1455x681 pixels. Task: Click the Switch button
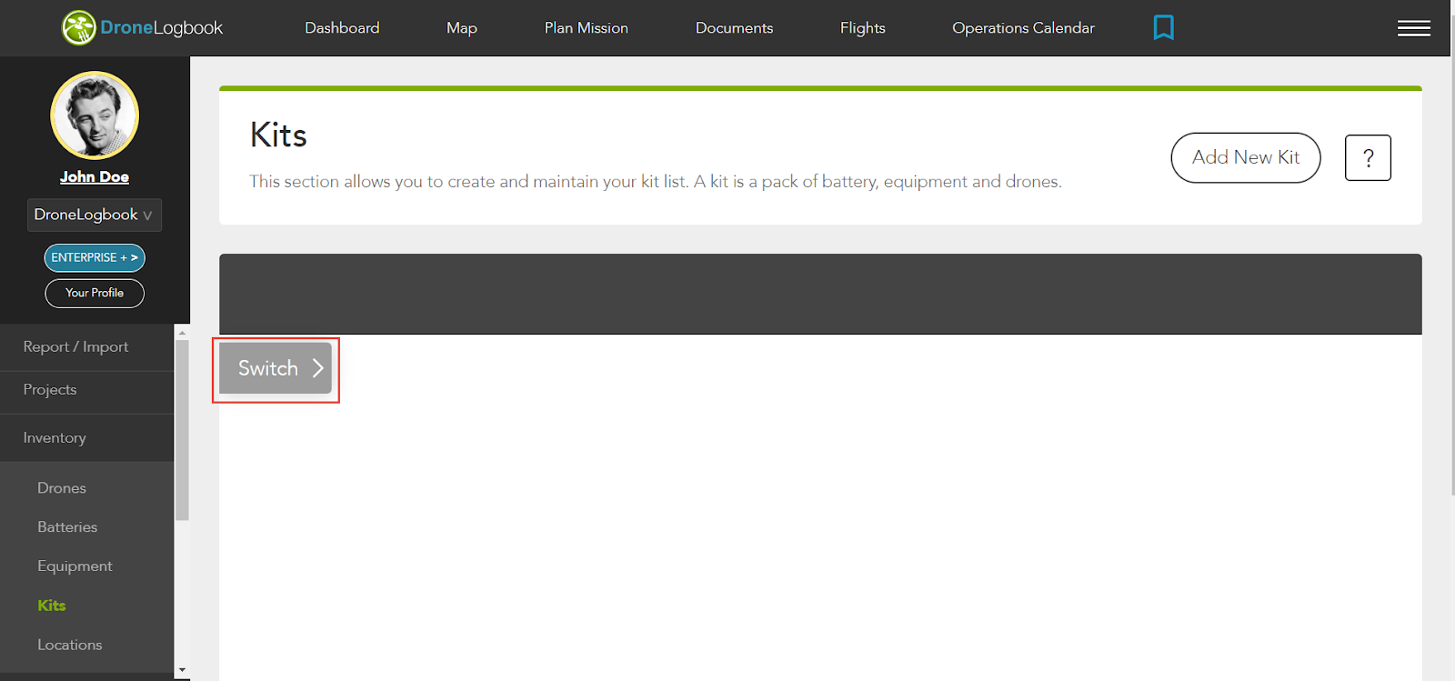click(x=276, y=368)
